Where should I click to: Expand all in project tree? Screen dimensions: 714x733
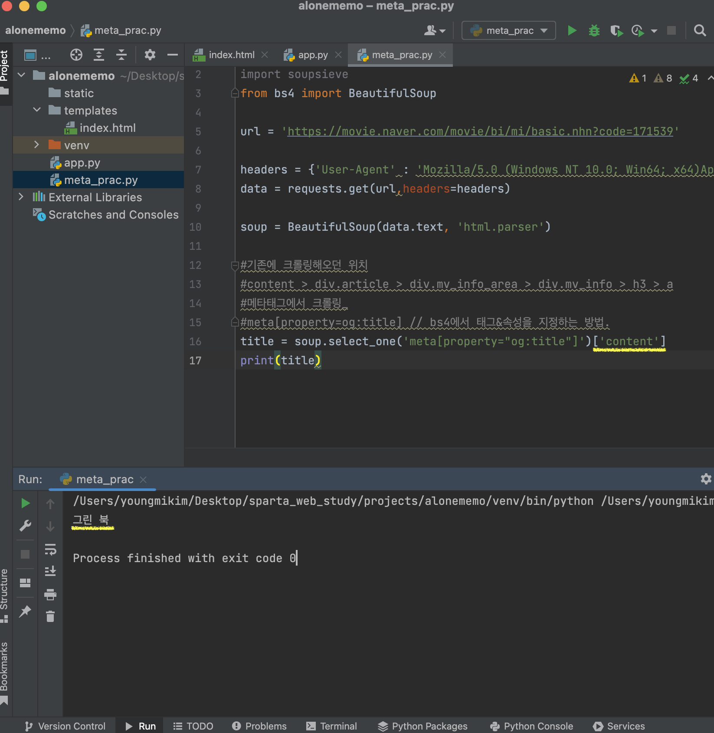pos(99,55)
